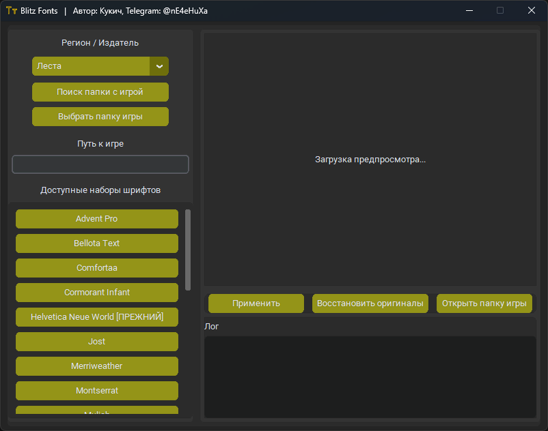Choose the Bellota Text font set
548x431 pixels.
pos(96,243)
